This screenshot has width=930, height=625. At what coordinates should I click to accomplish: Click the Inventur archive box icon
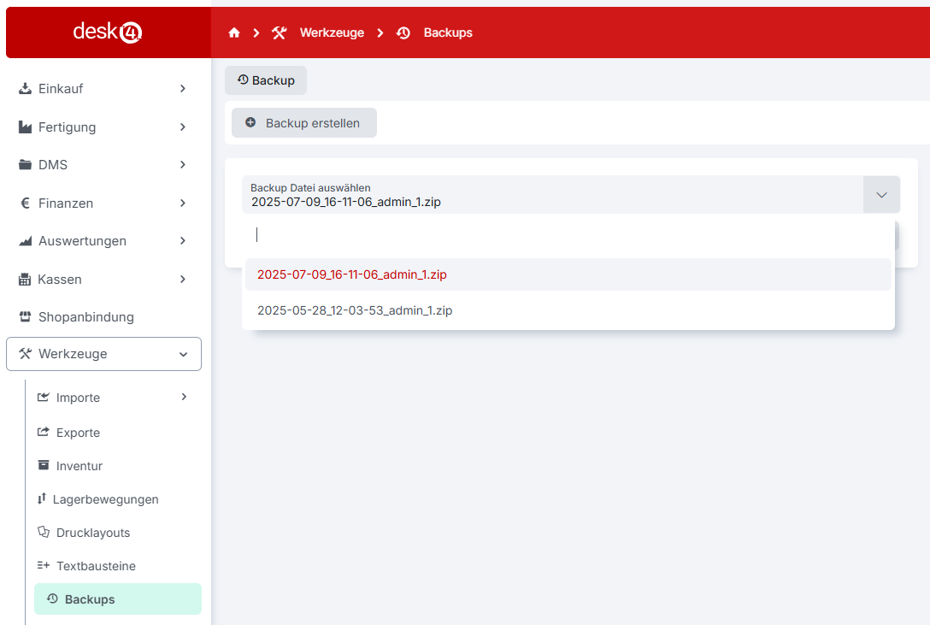pos(43,465)
